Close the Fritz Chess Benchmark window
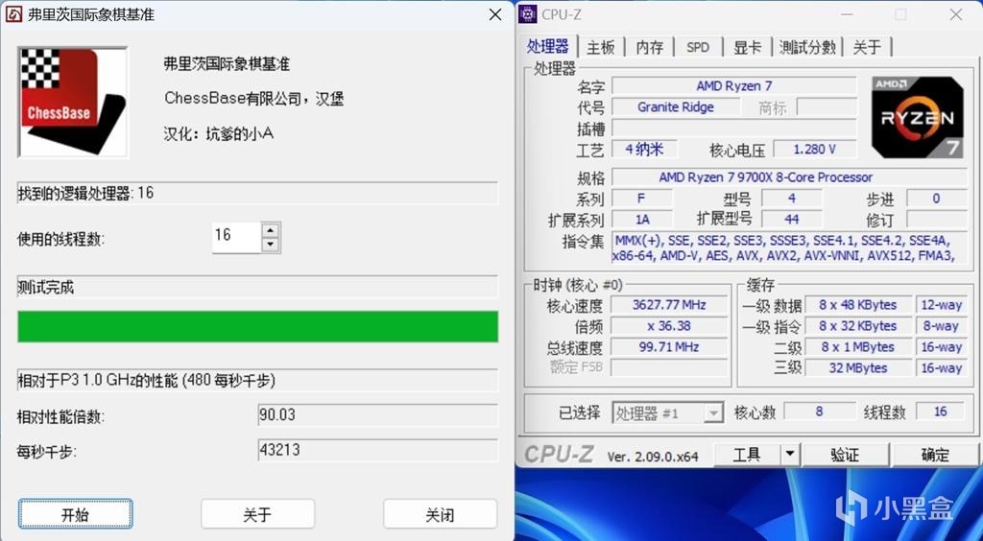983x541 pixels. (x=495, y=13)
